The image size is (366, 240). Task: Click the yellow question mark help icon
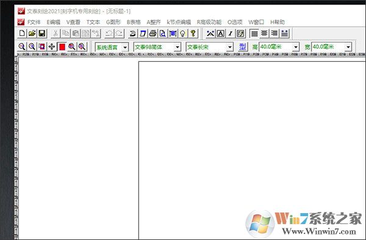pos(193,34)
